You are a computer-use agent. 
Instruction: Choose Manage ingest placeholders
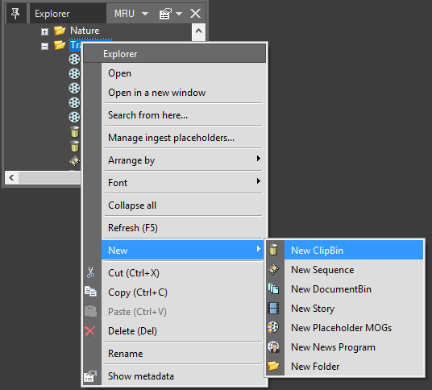pyautogui.click(x=171, y=138)
